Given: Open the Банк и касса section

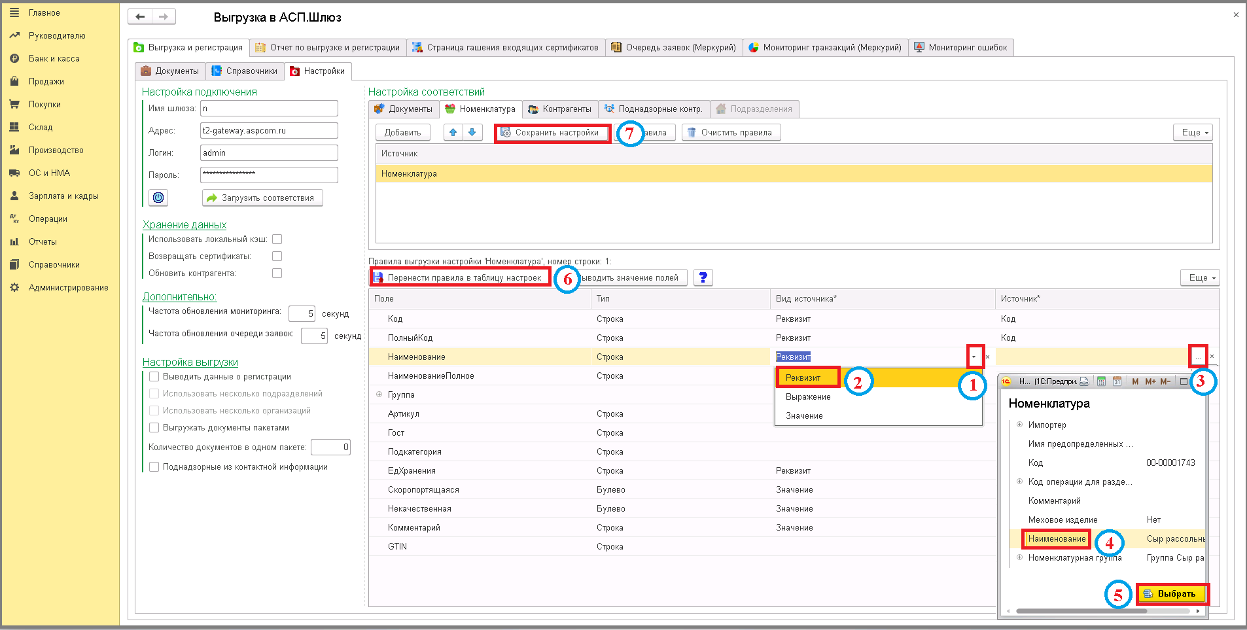Looking at the screenshot, I should coord(54,58).
